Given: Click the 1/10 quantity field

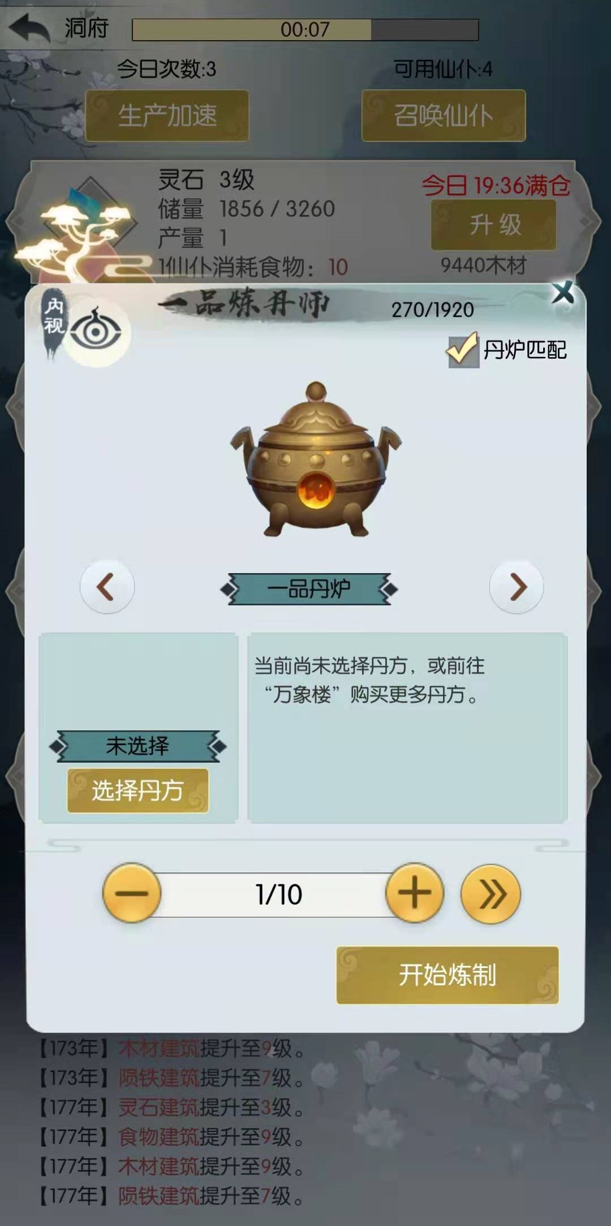Looking at the screenshot, I should click(278, 894).
